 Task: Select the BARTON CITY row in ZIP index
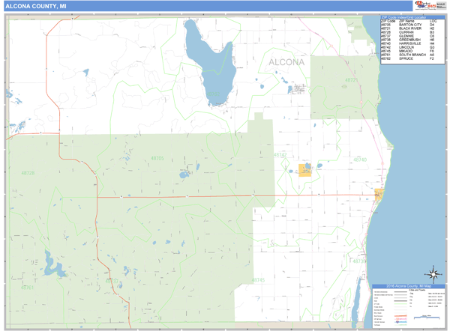click(409, 25)
